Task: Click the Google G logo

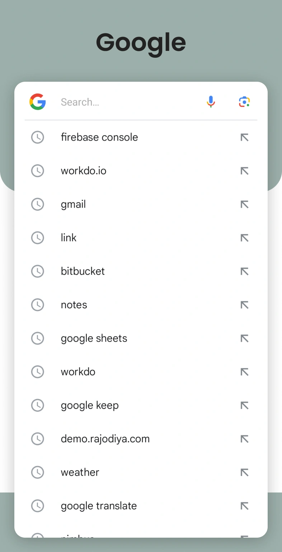Action: tap(38, 102)
